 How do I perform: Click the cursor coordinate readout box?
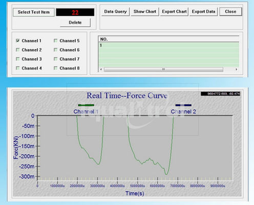pyautogui.click(x=221, y=94)
